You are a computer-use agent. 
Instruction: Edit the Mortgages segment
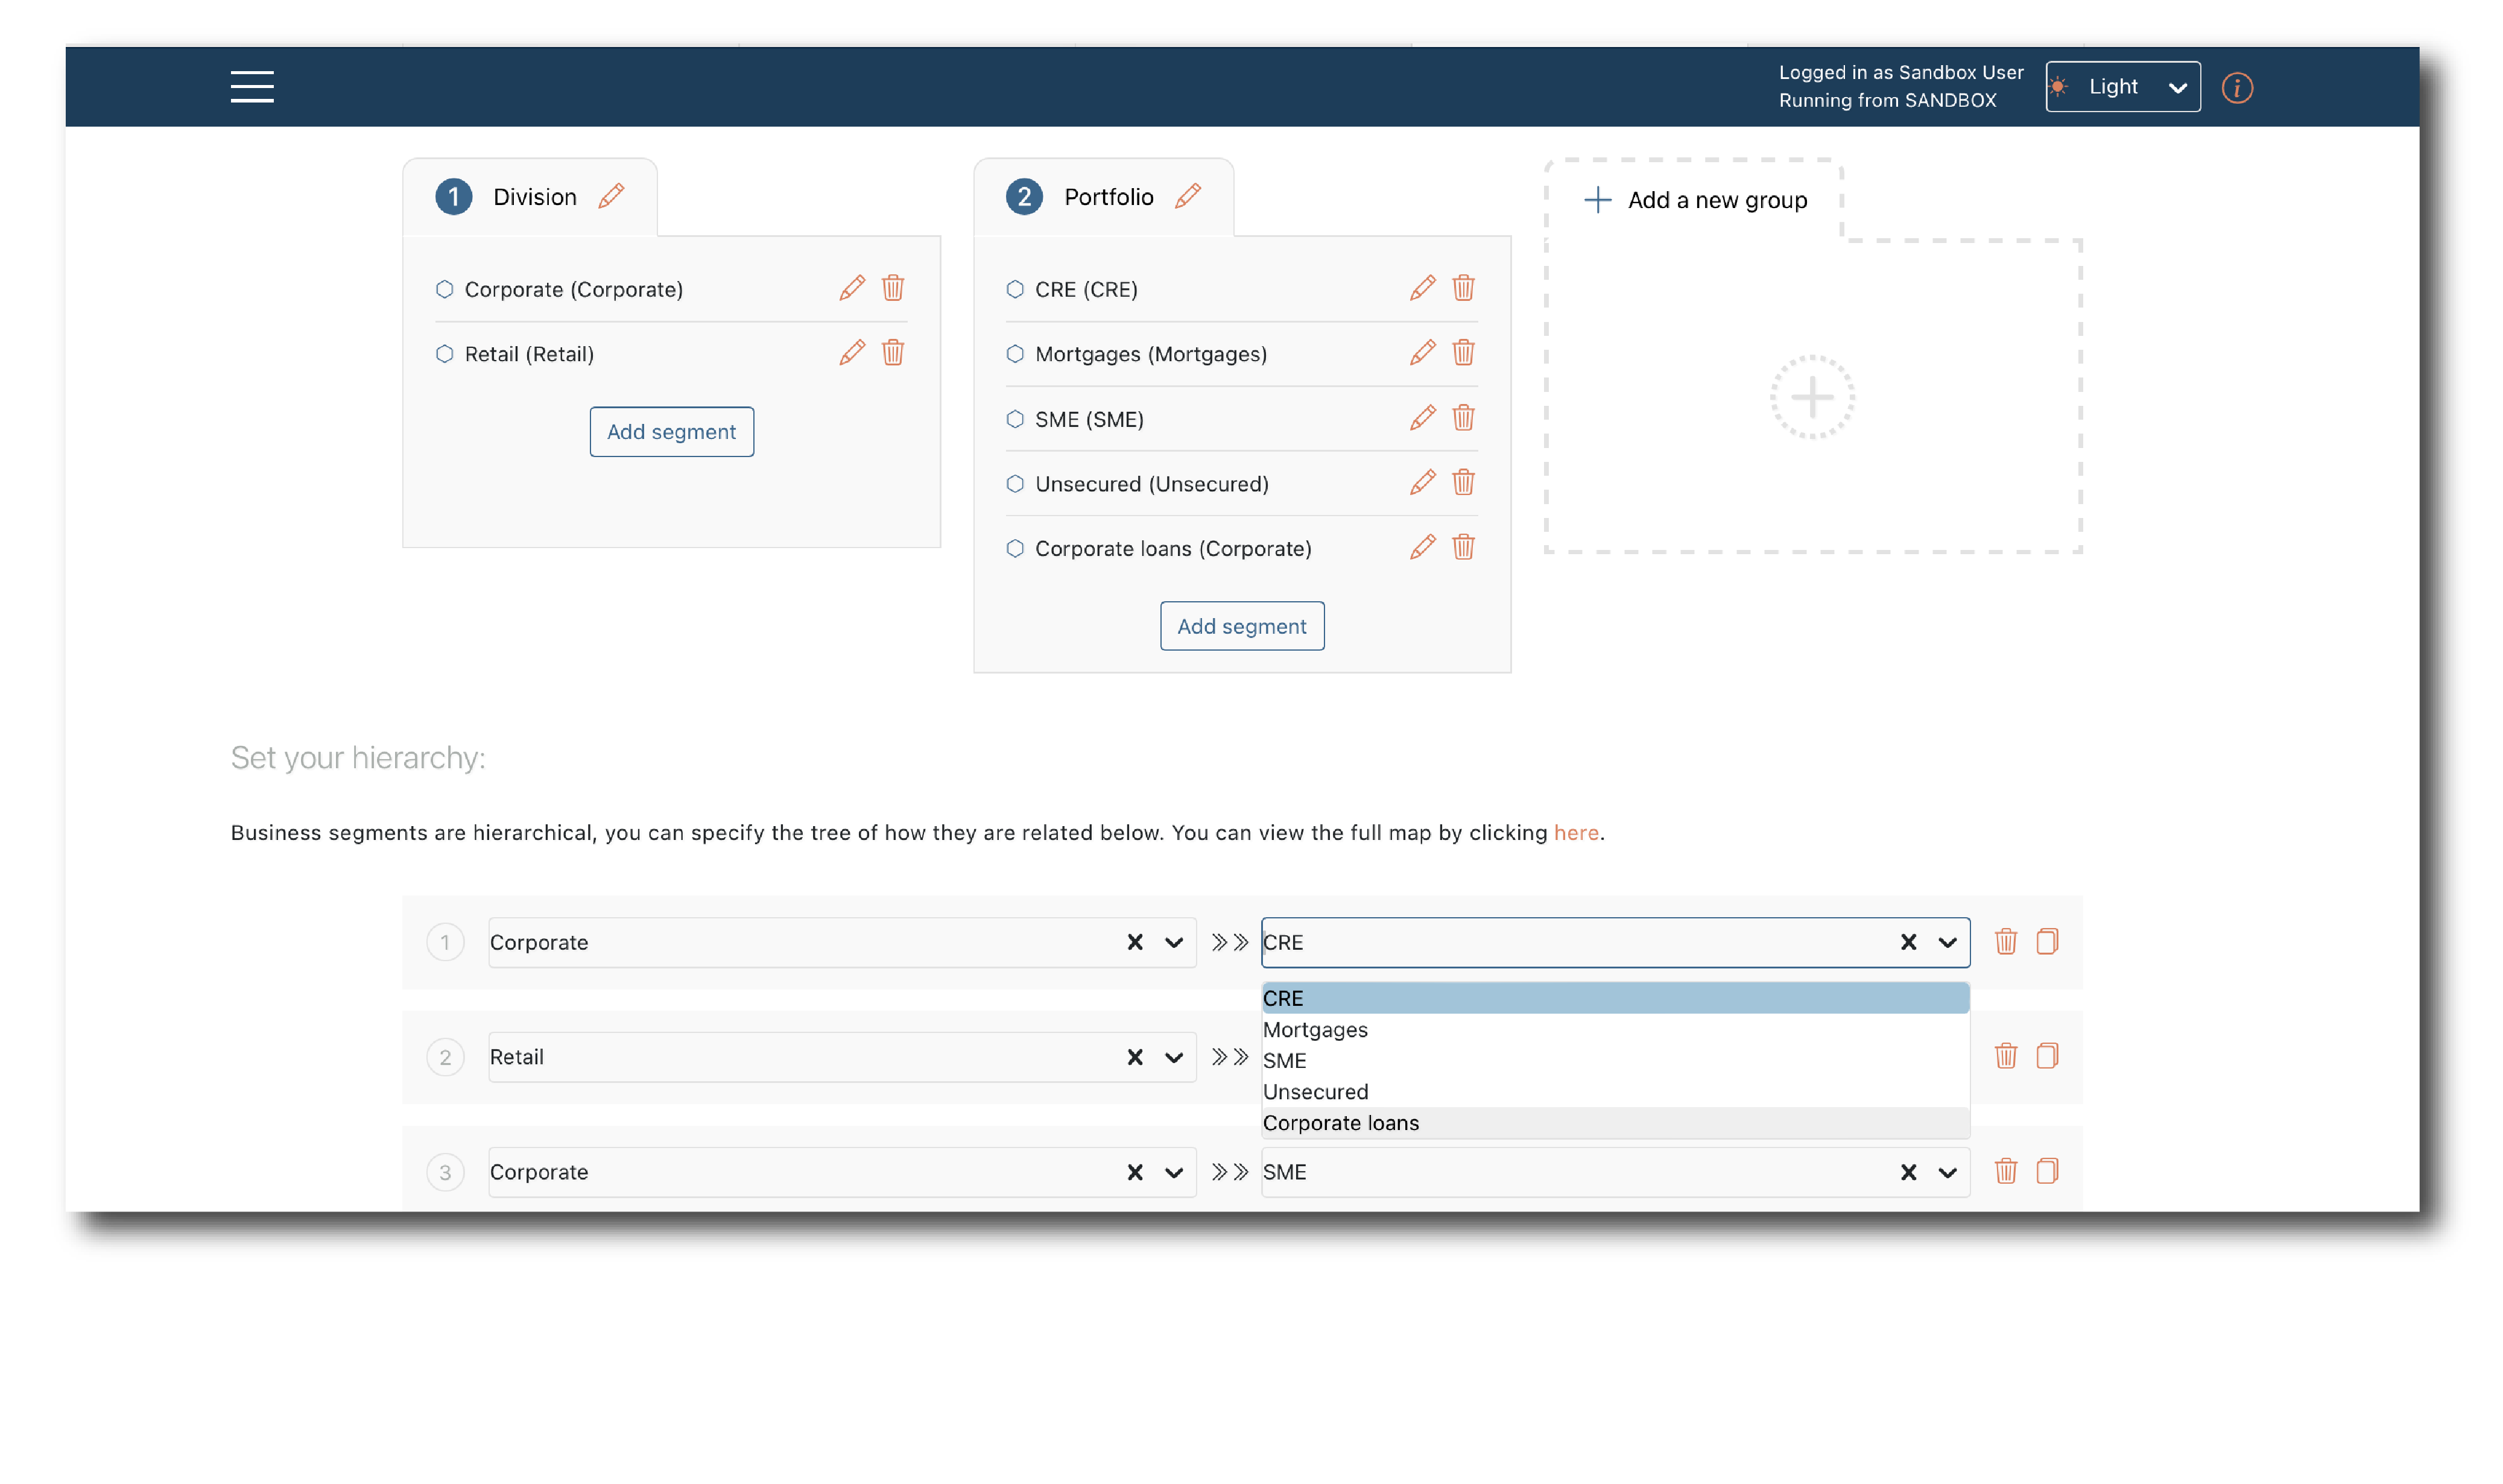pyautogui.click(x=1422, y=353)
